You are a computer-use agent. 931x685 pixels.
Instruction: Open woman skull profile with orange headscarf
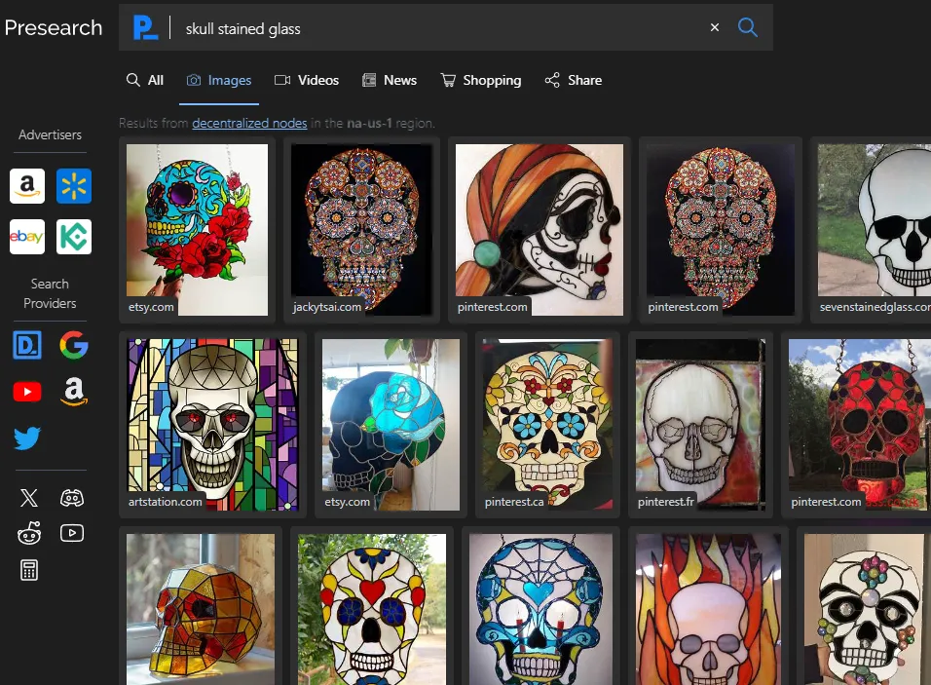click(540, 230)
